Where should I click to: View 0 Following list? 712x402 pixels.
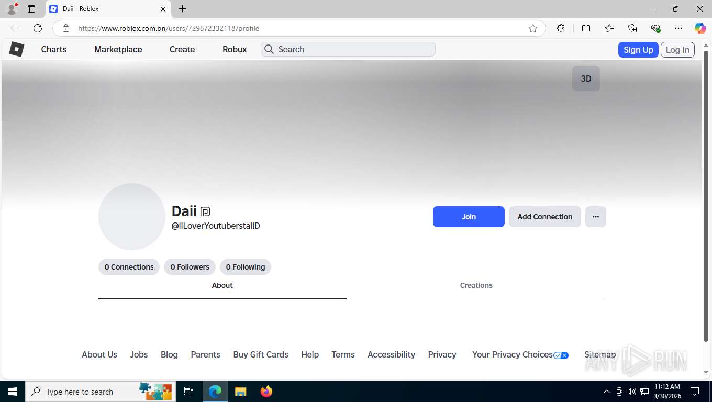246,267
